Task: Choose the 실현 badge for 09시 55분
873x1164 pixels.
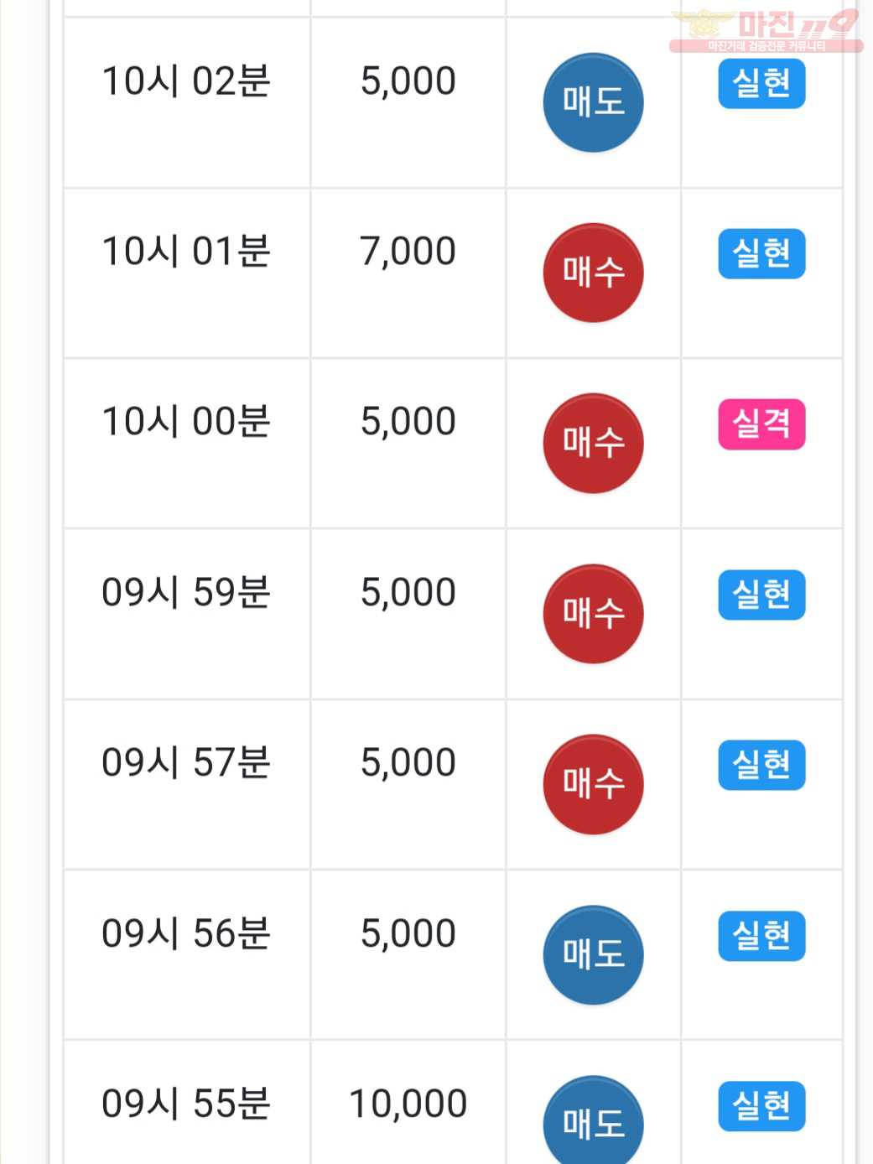Action: click(761, 1106)
